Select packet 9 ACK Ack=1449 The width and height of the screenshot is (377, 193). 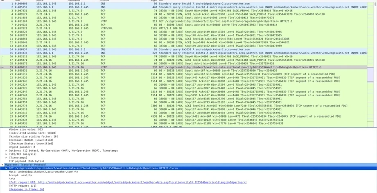click(x=184, y=32)
